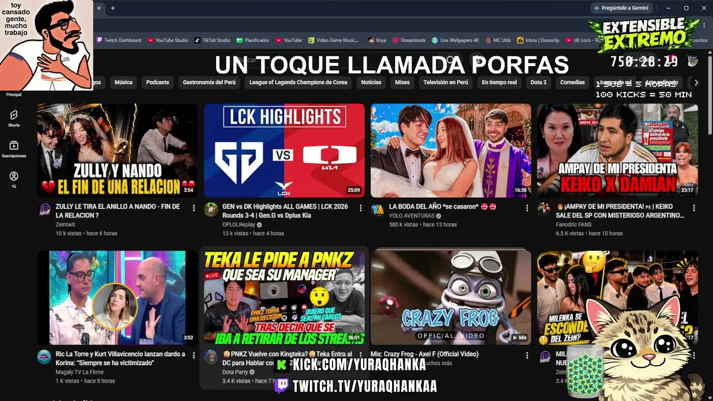Open the YOLO AVENTURAS channel name

point(412,216)
